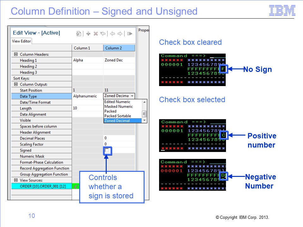The image size is (303, 227).
Task: Select the Sort Keys row label
Action: (42, 79)
